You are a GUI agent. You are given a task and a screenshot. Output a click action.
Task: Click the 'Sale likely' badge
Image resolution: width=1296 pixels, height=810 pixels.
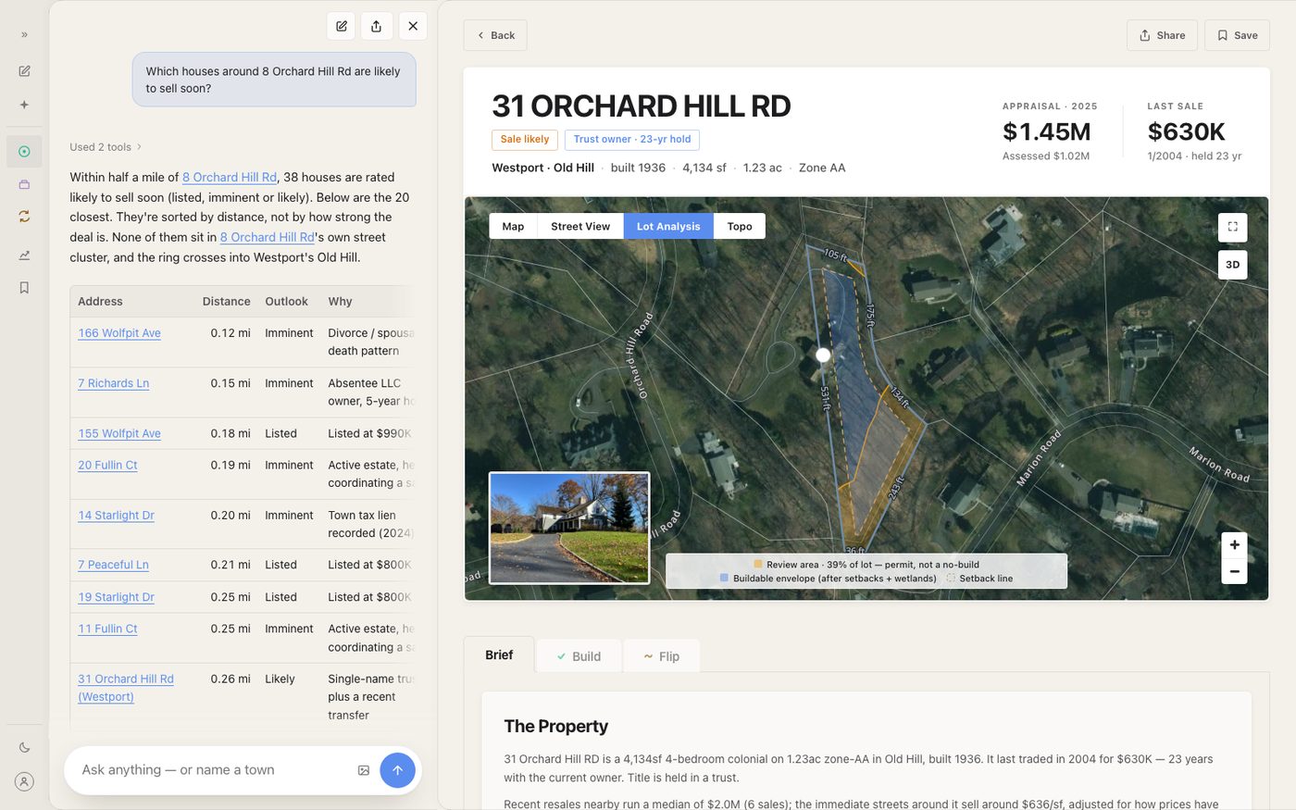click(525, 140)
